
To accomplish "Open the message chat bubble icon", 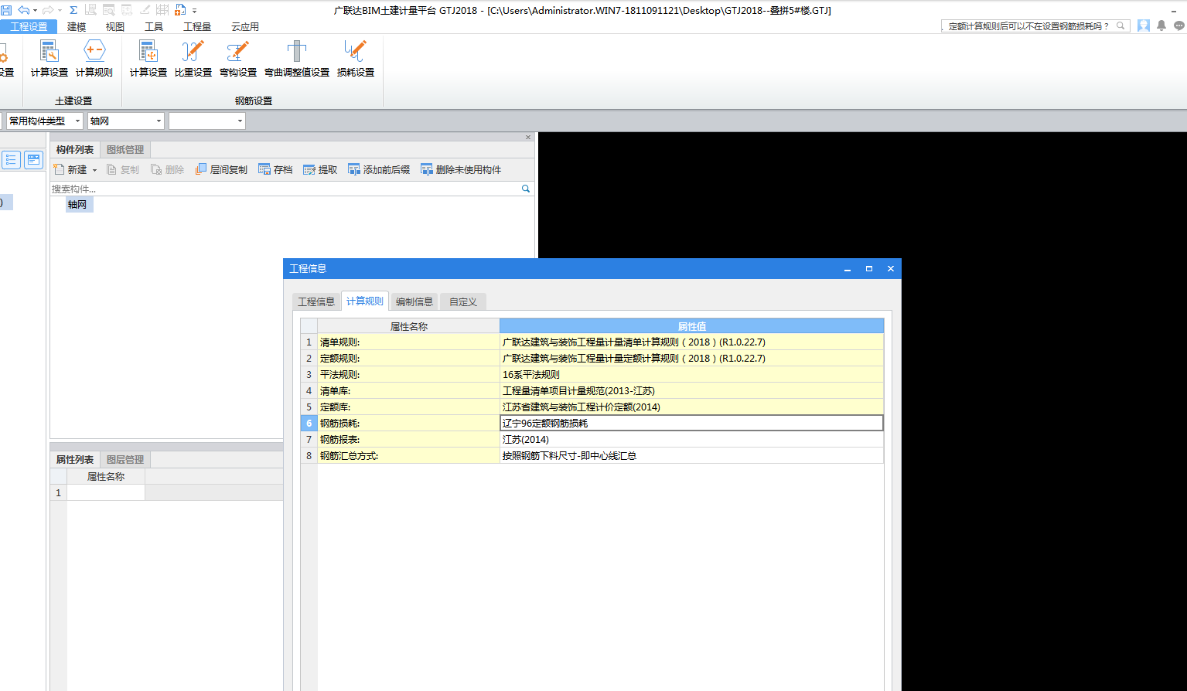I will pos(1179,26).
